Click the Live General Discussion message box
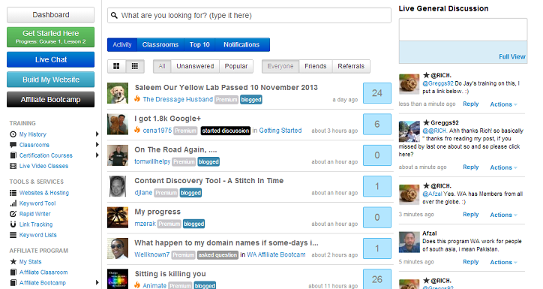 pyautogui.click(x=463, y=30)
